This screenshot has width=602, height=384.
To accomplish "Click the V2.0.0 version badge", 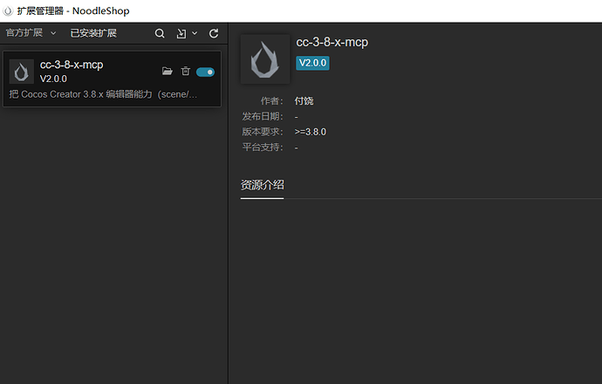I will (x=312, y=63).
